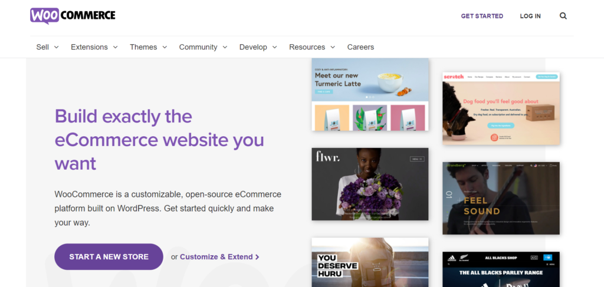Screen dimensions: 604x287
Task: Open the Themes menu
Action: (x=143, y=47)
